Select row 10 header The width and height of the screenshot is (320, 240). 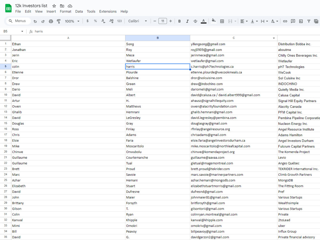tap(5, 95)
